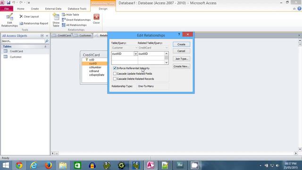Click the Microsoft Access taskbar icon

pyautogui.click(x=151, y=165)
